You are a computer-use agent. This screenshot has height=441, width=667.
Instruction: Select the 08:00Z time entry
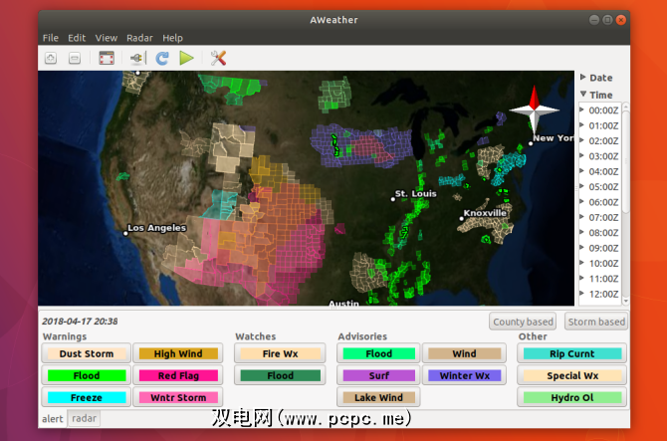[603, 233]
